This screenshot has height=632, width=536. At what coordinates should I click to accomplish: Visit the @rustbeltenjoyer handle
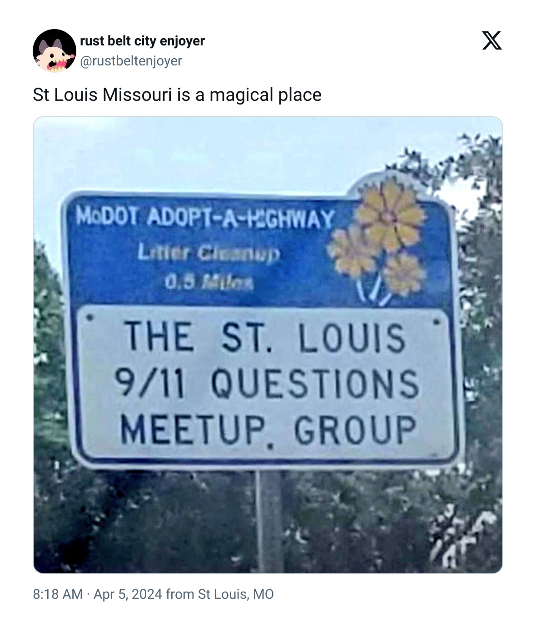131,60
